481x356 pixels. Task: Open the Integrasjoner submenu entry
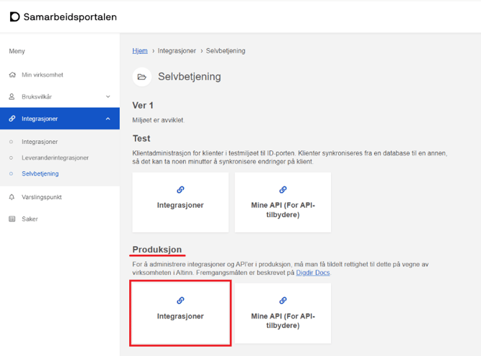click(x=39, y=142)
